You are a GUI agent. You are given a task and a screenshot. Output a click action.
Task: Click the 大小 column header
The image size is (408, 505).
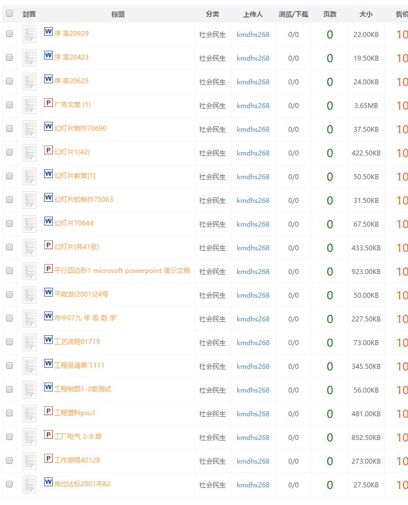(x=366, y=14)
